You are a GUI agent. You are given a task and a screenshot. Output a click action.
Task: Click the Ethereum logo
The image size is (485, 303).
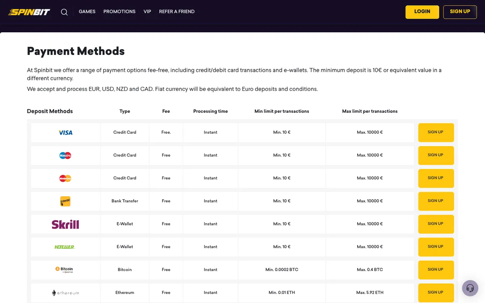click(x=65, y=292)
